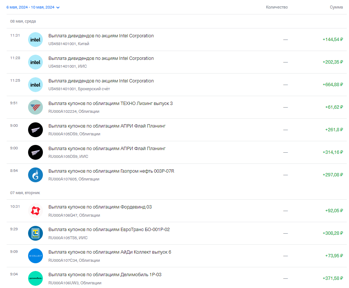Click the ISIN text RU000A102234, Облигации
The width and height of the screenshot is (349, 288).
74,112
